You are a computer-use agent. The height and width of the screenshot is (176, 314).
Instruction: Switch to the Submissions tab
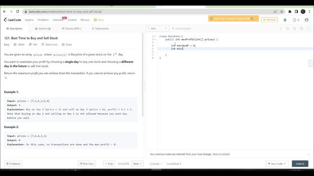tap(100, 28)
